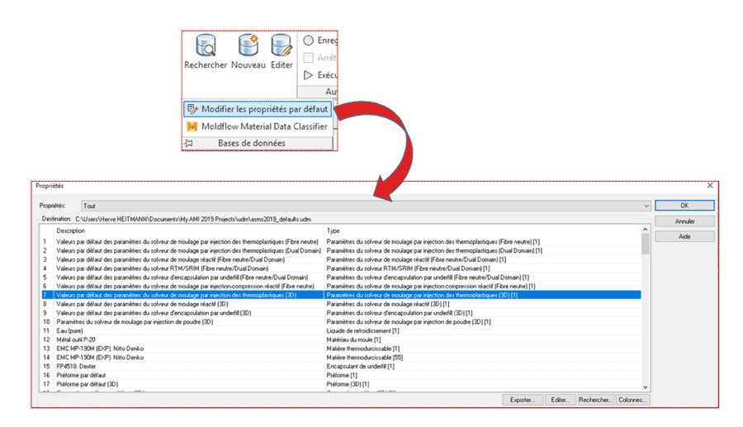Screen dimensions: 743x427
Task: Select row 15 FP4510: Dexter
Action: (341, 367)
